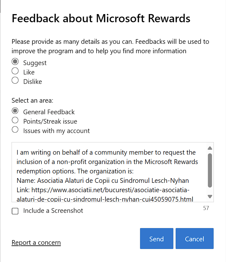The width and height of the screenshot is (226, 262).
Task: Click the Feedback about Microsoft Rewards title
Action: click(101, 18)
